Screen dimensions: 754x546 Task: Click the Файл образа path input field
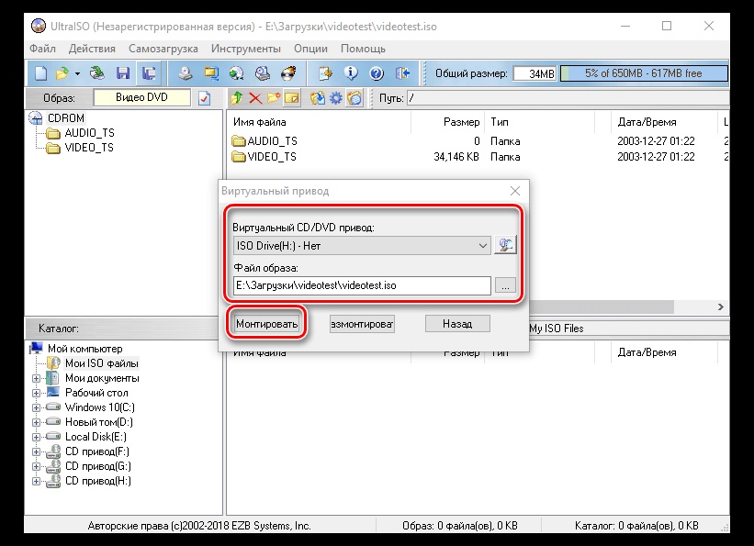coord(362,285)
